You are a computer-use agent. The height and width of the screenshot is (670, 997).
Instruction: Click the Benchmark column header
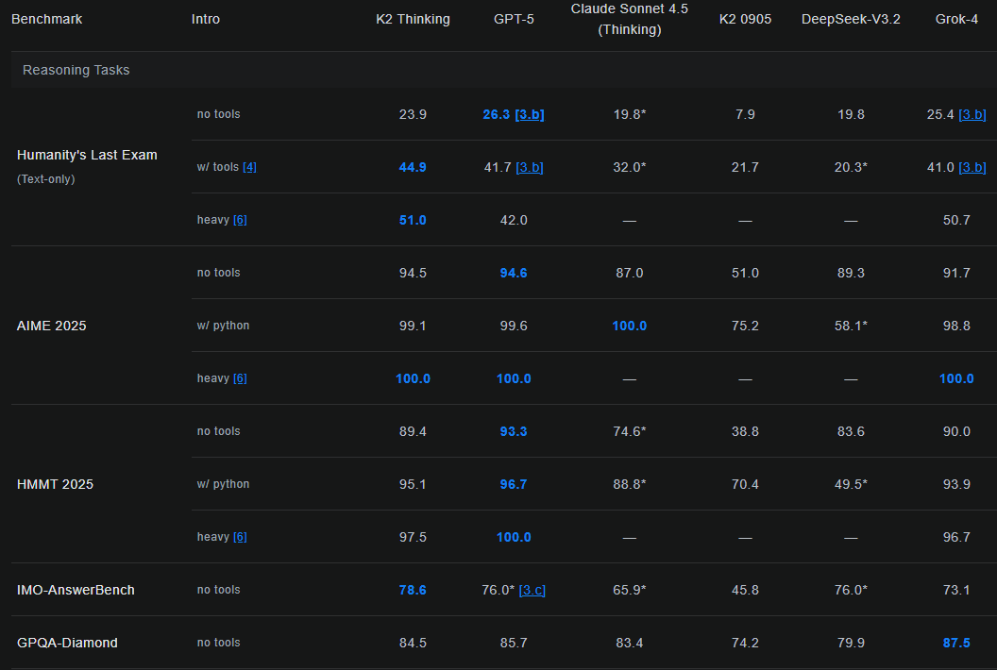(x=47, y=19)
